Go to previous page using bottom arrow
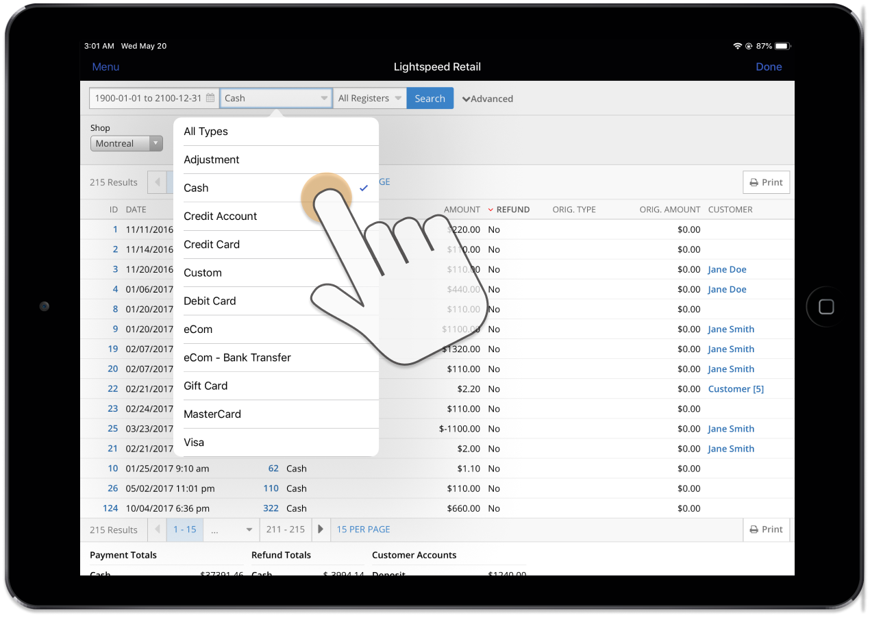This screenshot has width=870, height=620. click(157, 530)
